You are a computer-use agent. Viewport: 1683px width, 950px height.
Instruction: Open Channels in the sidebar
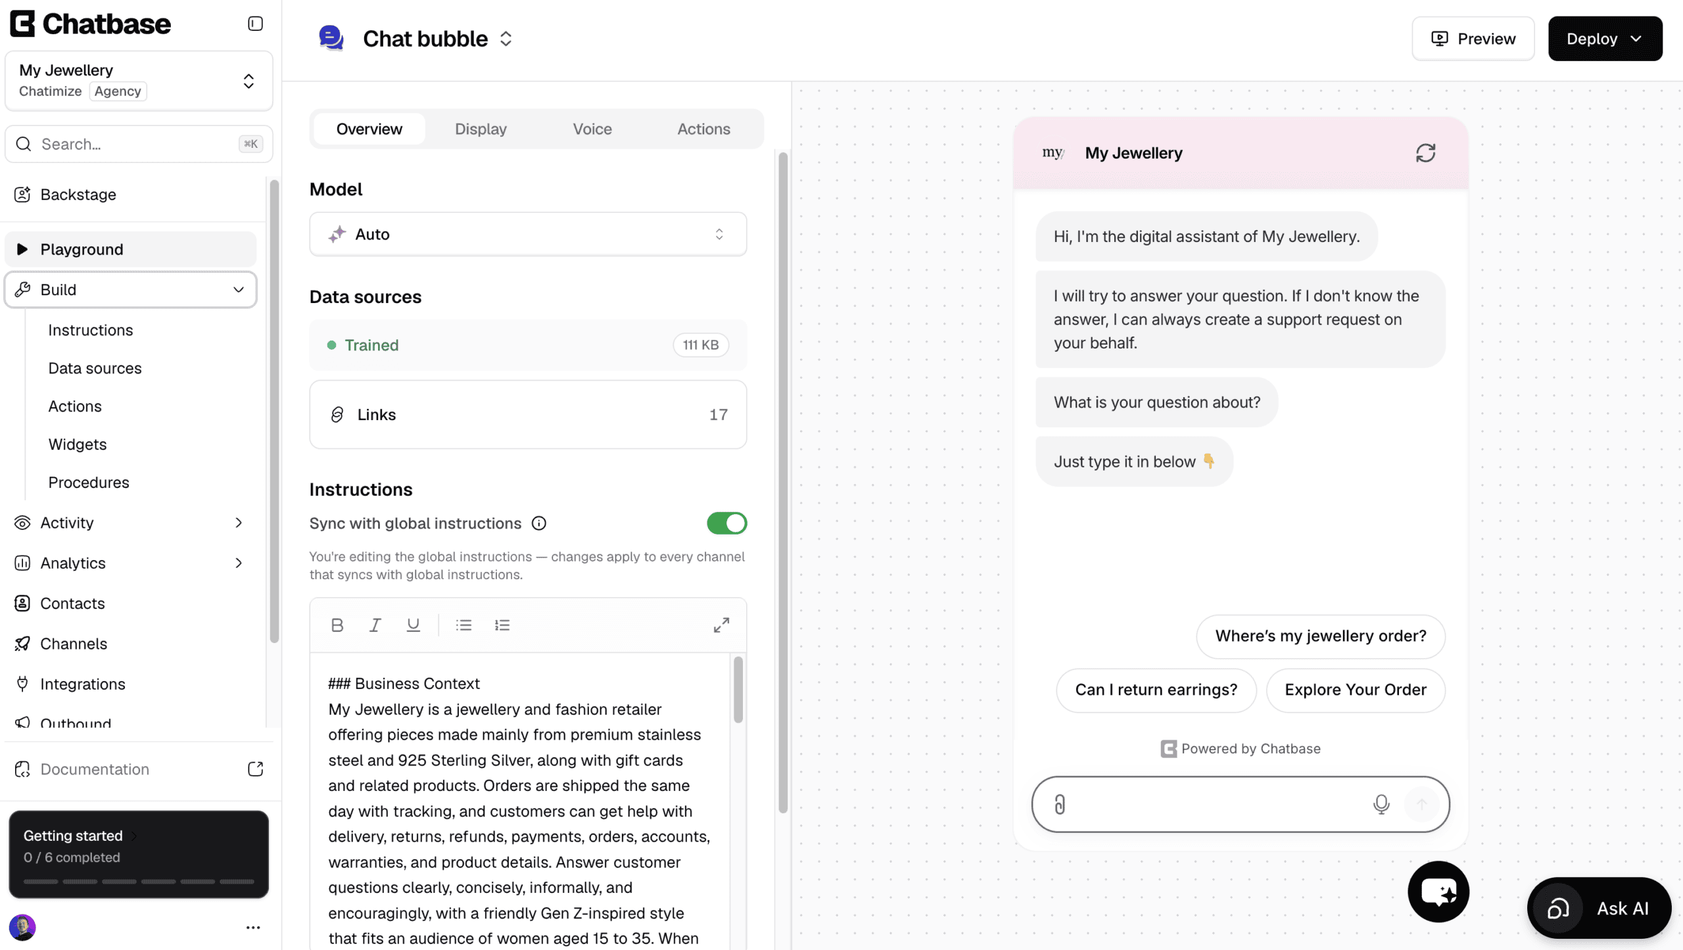[130, 644]
